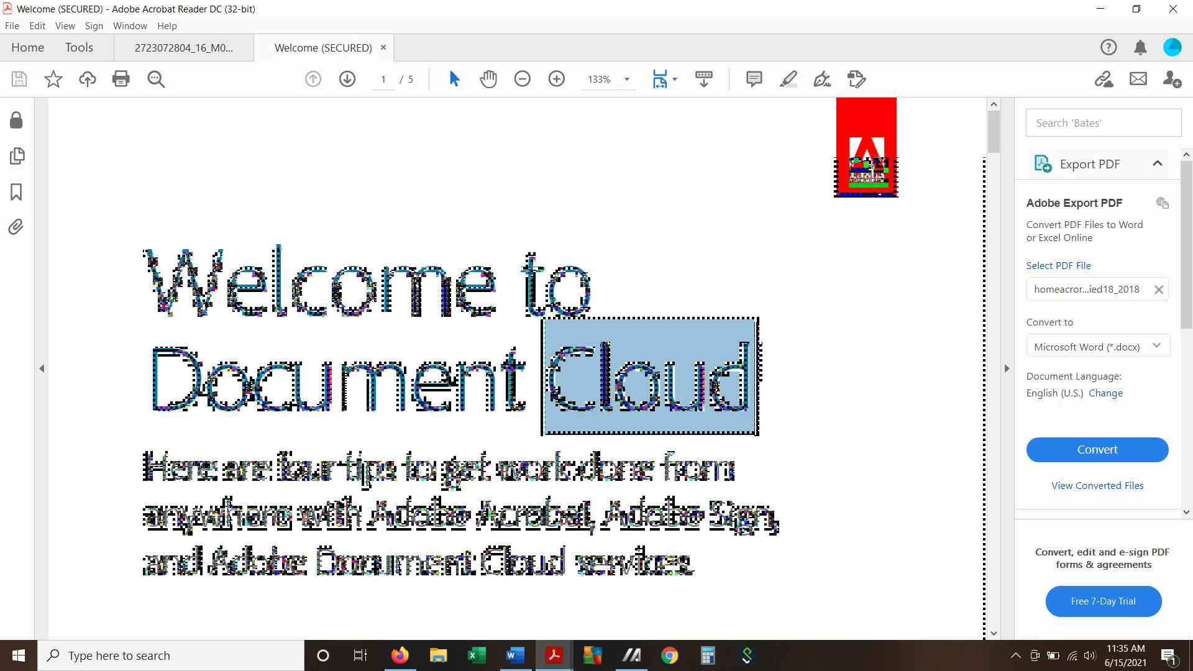Select the Highlight text pen tool
1193x671 pixels.
(788, 79)
